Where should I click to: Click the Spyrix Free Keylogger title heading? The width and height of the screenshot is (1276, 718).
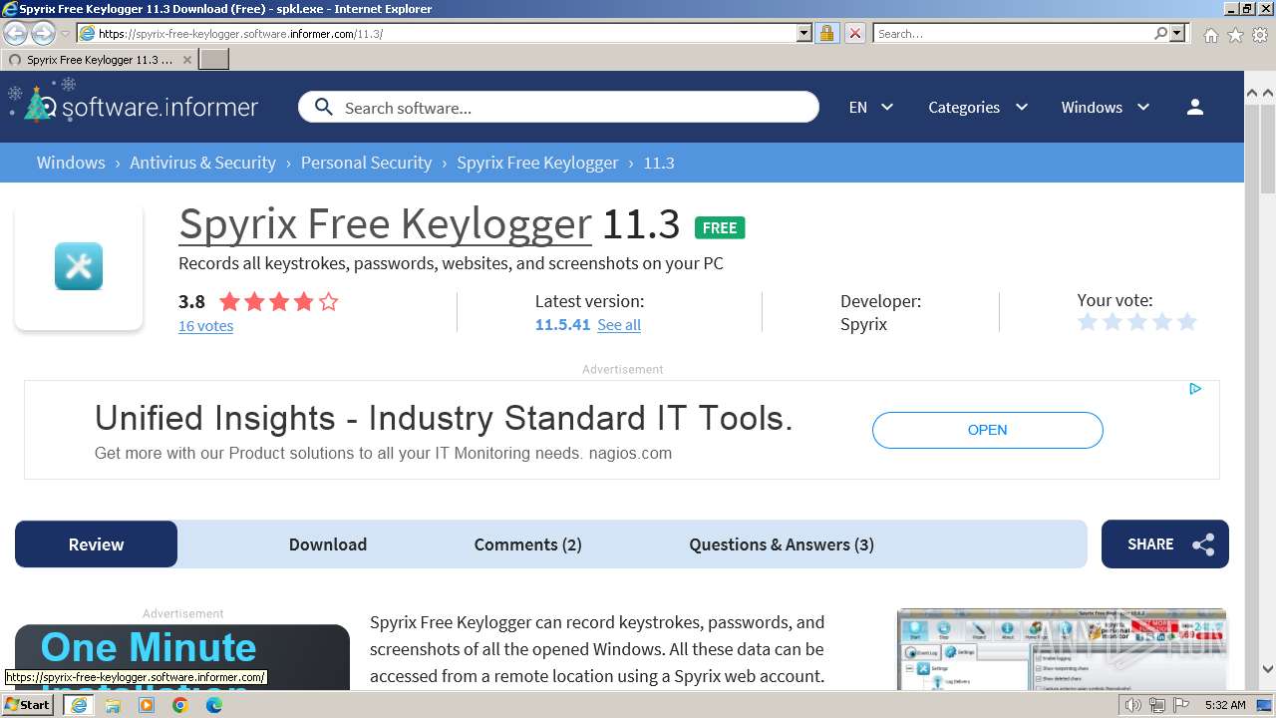pyautogui.click(x=385, y=223)
